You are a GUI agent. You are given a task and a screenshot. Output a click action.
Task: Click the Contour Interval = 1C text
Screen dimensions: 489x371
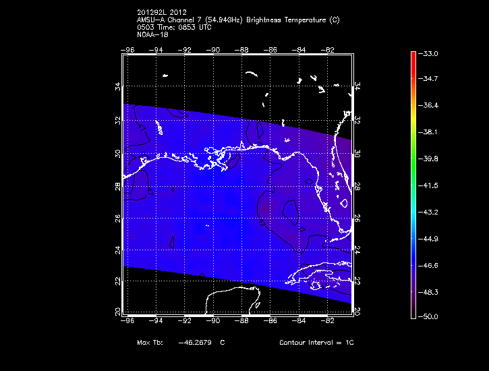pos(316,342)
